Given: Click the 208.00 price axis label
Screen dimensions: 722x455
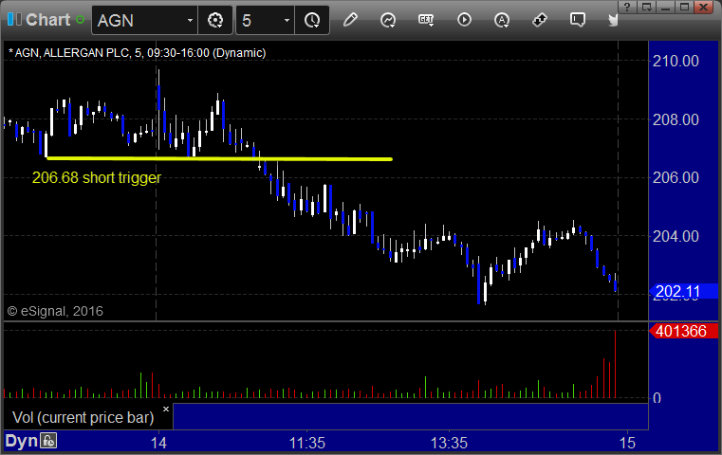Looking at the screenshot, I should coord(676,119).
